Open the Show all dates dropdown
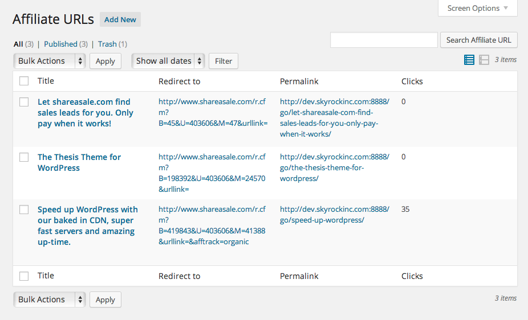This screenshot has height=320, width=528. coord(168,61)
